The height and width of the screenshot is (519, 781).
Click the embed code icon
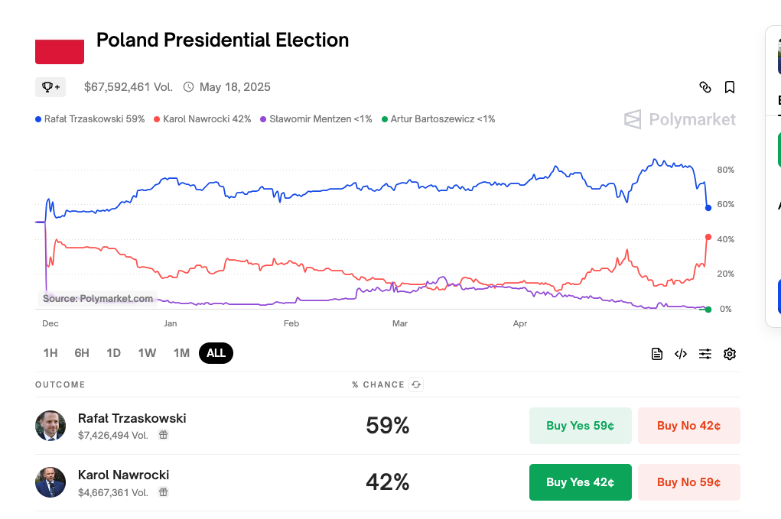coord(681,354)
